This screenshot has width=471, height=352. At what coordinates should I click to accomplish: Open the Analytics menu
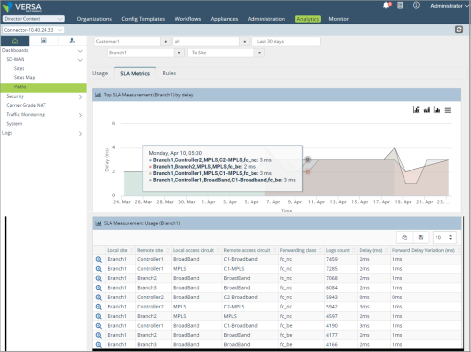point(308,19)
